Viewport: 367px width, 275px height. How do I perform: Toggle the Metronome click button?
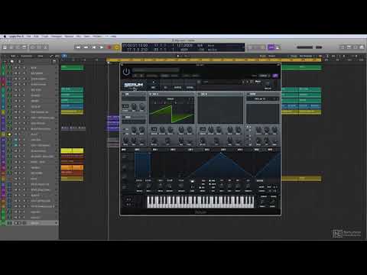click(x=278, y=47)
